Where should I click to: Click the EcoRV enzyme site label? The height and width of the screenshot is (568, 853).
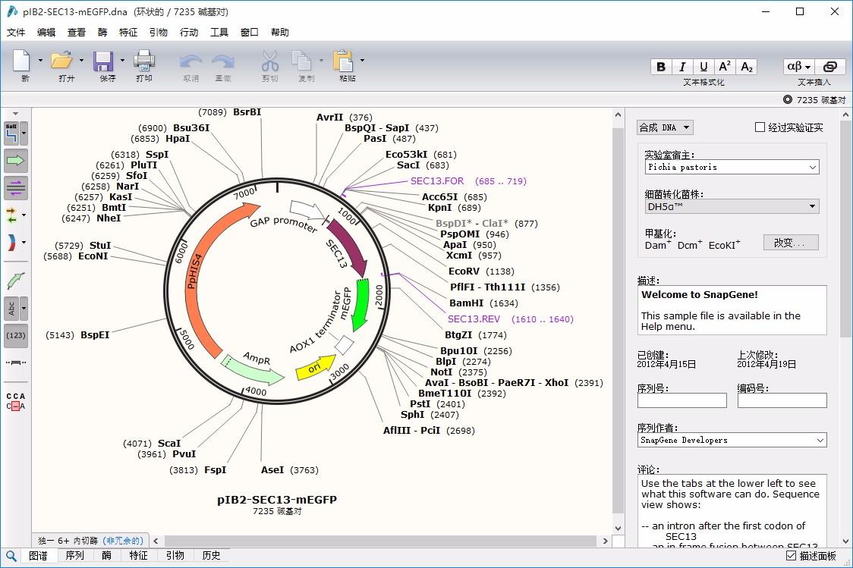coord(464,271)
